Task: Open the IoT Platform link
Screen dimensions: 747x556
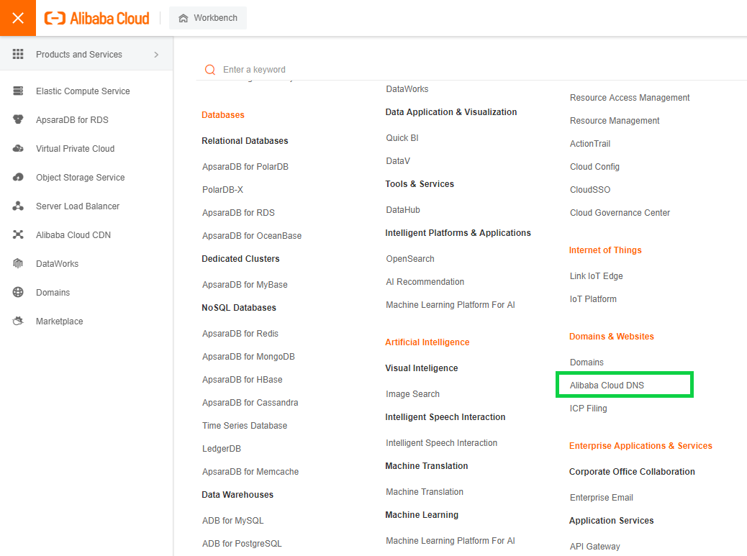Action: [x=593, y=299]
